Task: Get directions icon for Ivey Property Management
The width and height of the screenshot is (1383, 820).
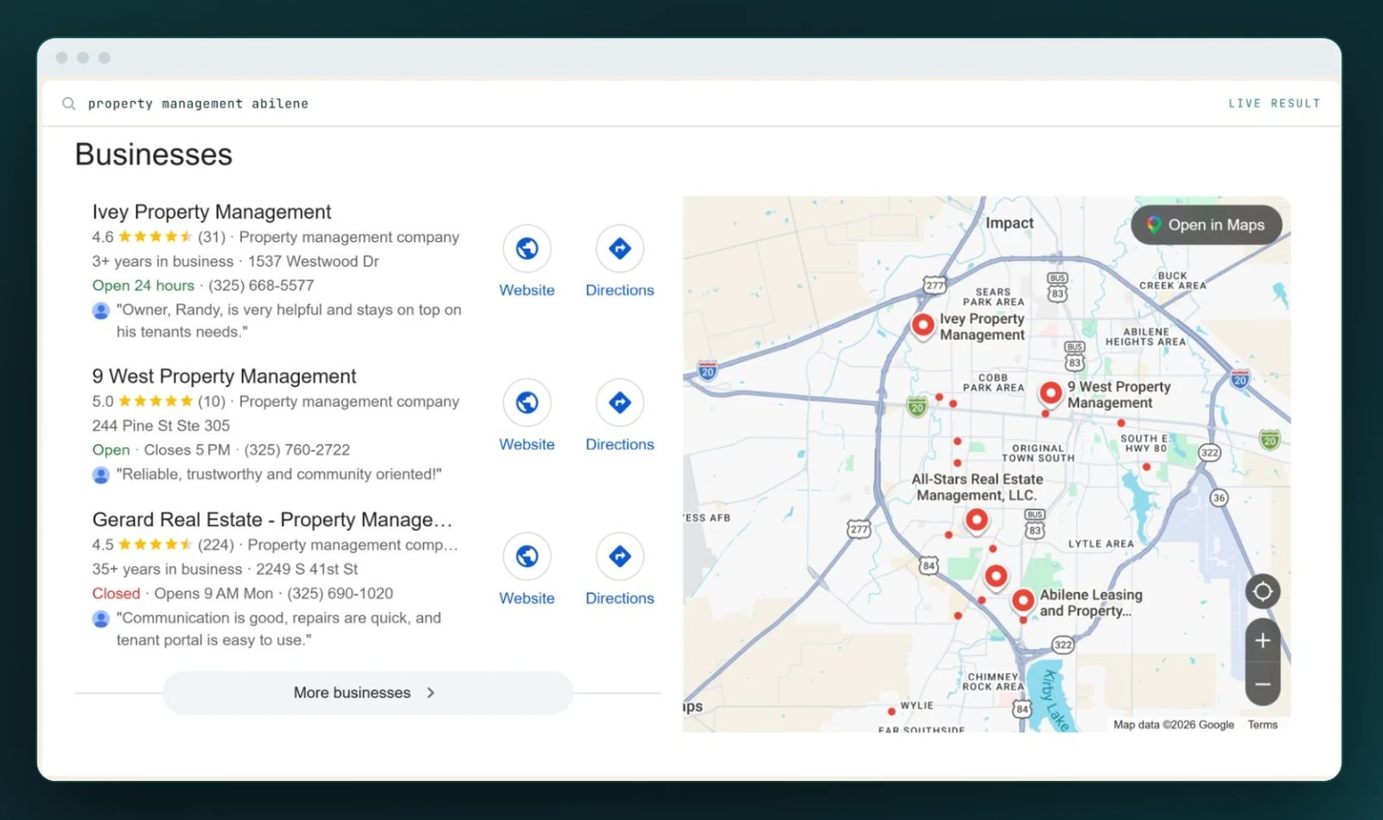Action: (620, 249)
